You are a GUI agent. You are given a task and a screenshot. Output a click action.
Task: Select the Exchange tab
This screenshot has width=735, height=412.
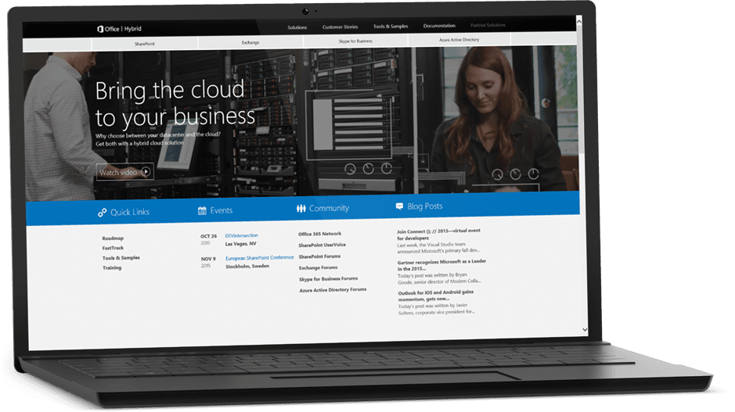pos(250,42)
